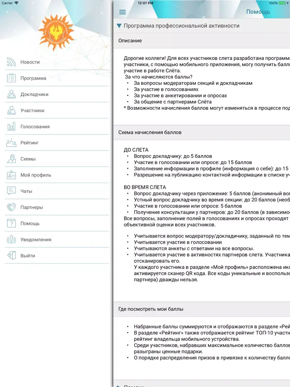
Task: Tap the Уведомления bell icon
Action: [11, 240]
